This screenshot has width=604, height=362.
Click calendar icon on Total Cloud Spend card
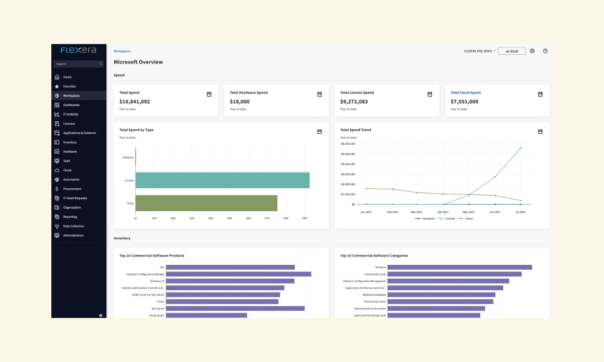point(540,94)
